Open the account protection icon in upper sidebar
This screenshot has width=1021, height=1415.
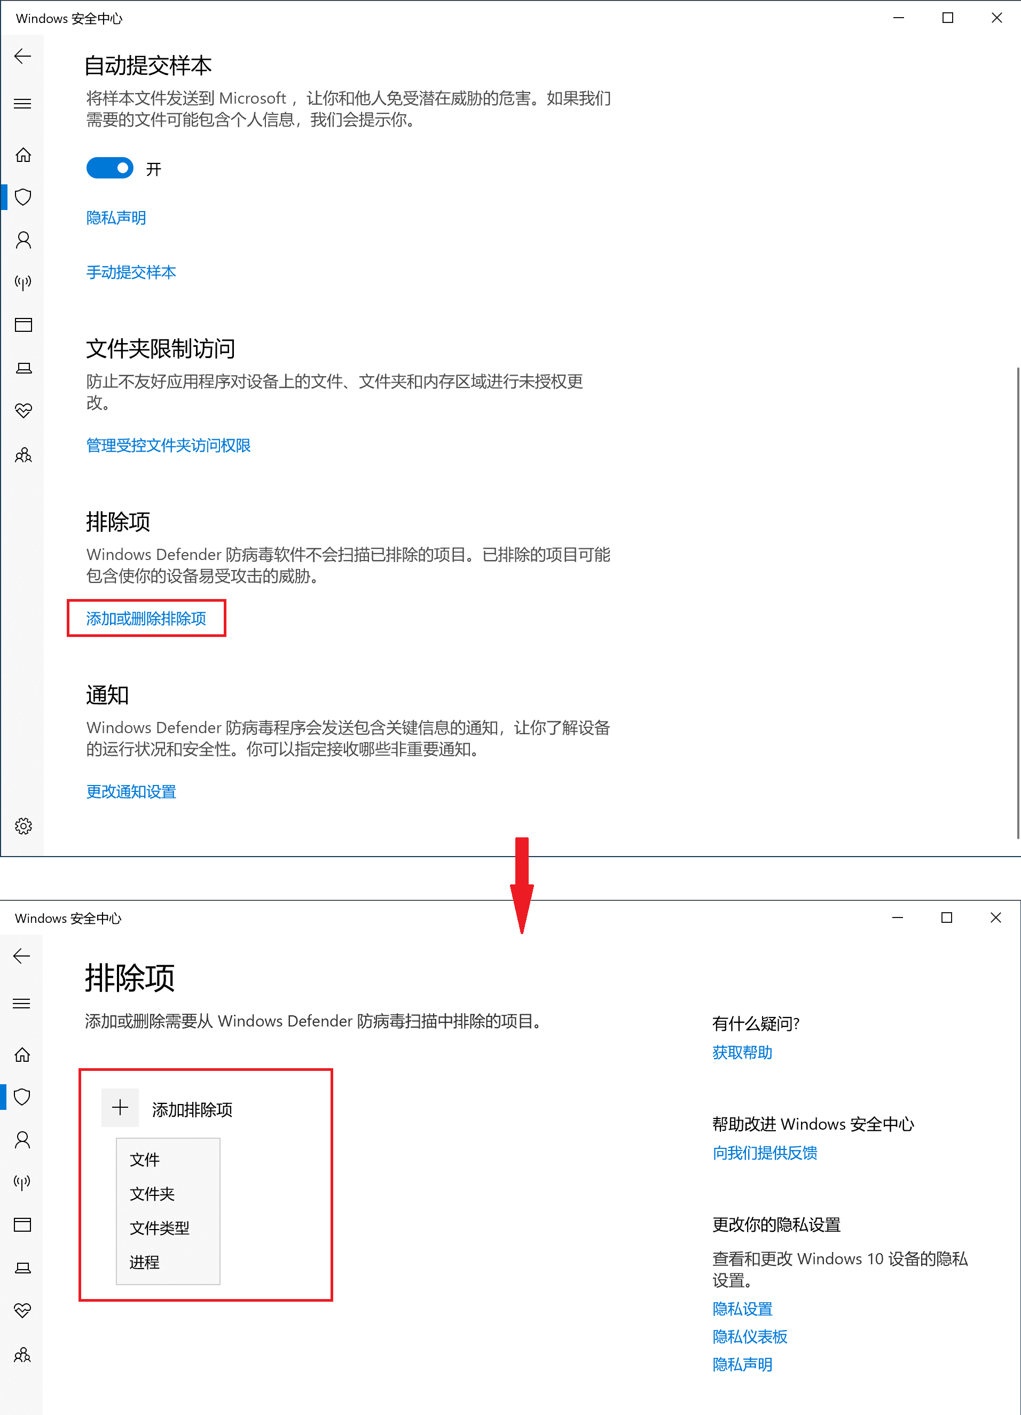tap(23, 239)
